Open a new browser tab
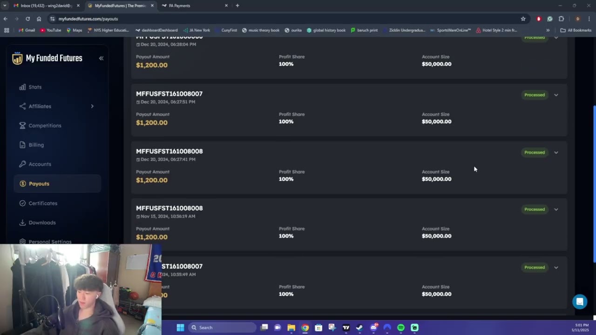The height and width of the screenshot is (335, 596). tap(237, 6)
